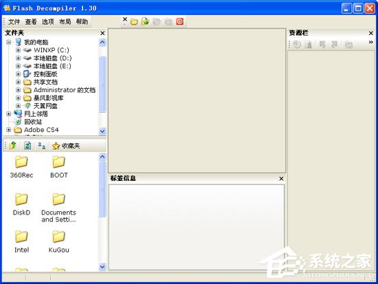Select 网上邻居 in the tree

click(x=36, y=113)
